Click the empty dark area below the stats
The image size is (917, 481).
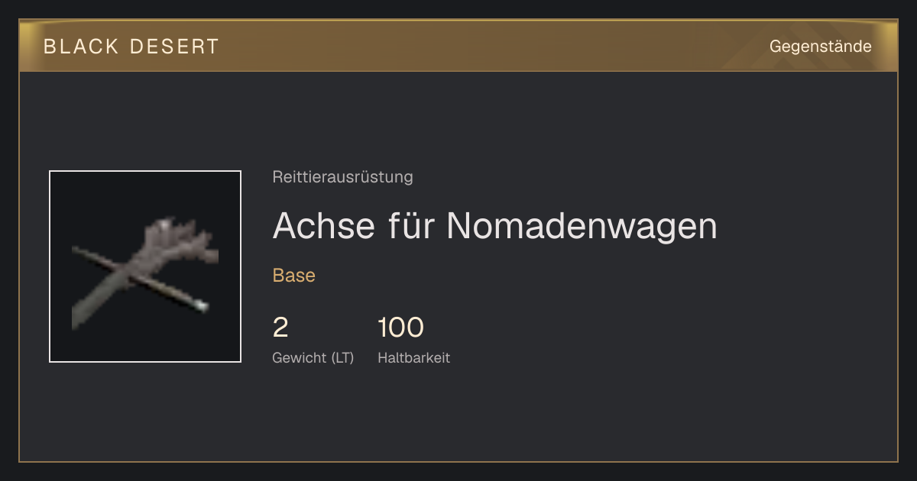(458, 416)
